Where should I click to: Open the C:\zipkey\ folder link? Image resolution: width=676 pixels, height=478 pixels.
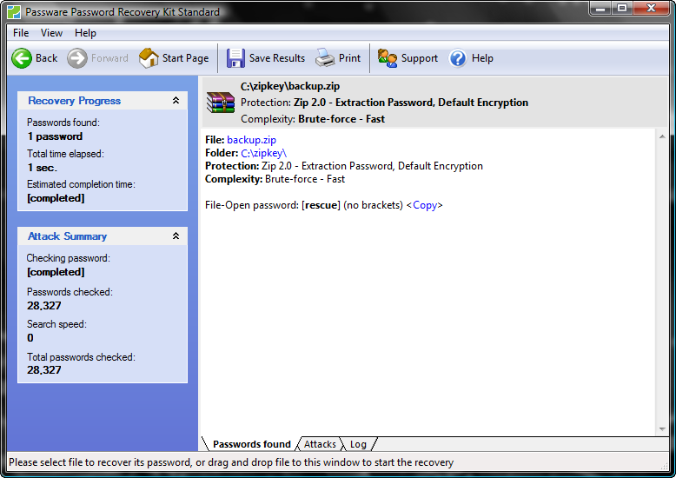(x=263, y=153)
